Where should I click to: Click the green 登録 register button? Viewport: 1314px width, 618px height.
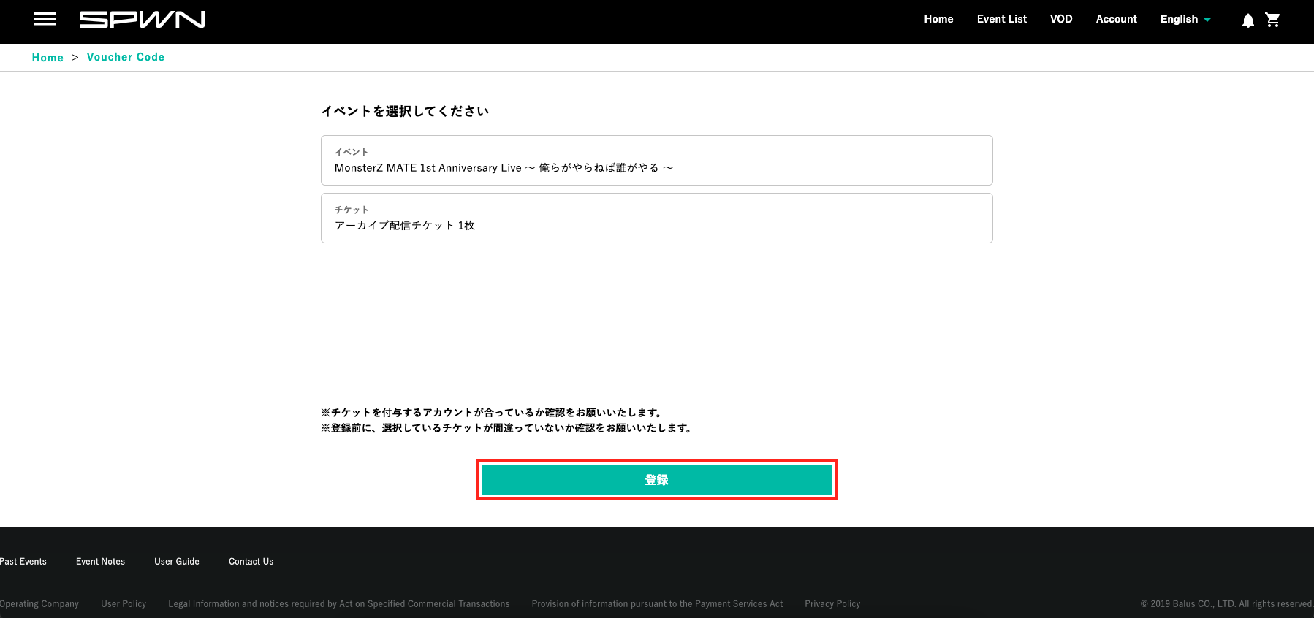(x=656, y=480)
